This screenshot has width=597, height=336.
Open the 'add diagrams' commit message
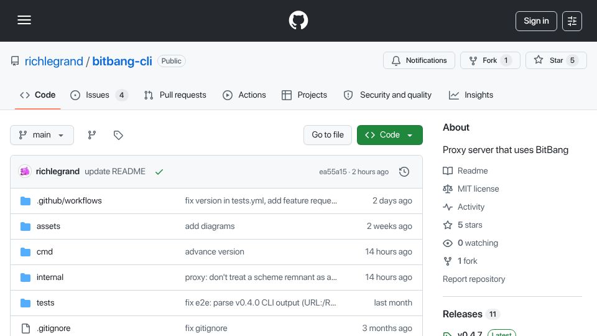[210, 226]
